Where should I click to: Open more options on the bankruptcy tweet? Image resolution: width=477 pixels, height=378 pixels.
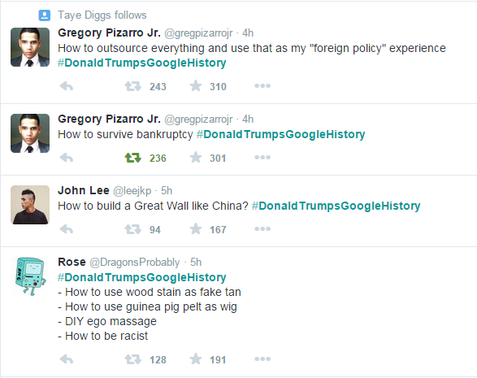point(262,158)
